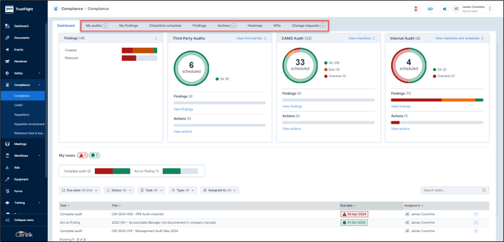Switch to the Checklists schedule tab
The height and width of the screenshot is (242, 504).
(x=165, y=26)
